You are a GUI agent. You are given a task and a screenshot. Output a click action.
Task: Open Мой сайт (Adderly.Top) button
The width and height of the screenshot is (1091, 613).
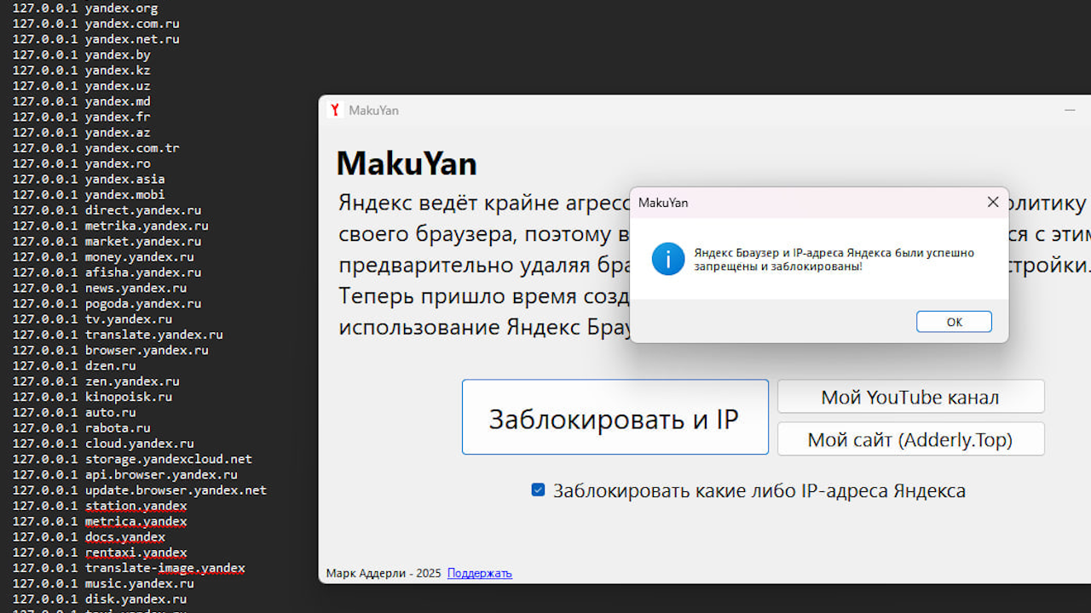[910, 439]
